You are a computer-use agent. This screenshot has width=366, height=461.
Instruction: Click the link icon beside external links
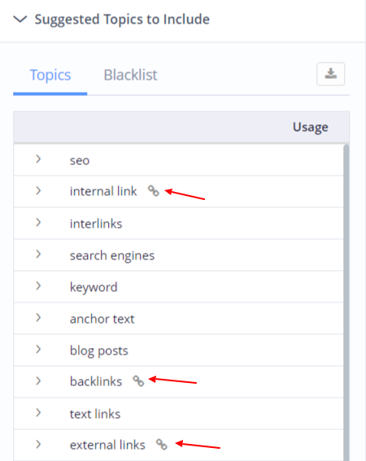click(x=162, y=444)
